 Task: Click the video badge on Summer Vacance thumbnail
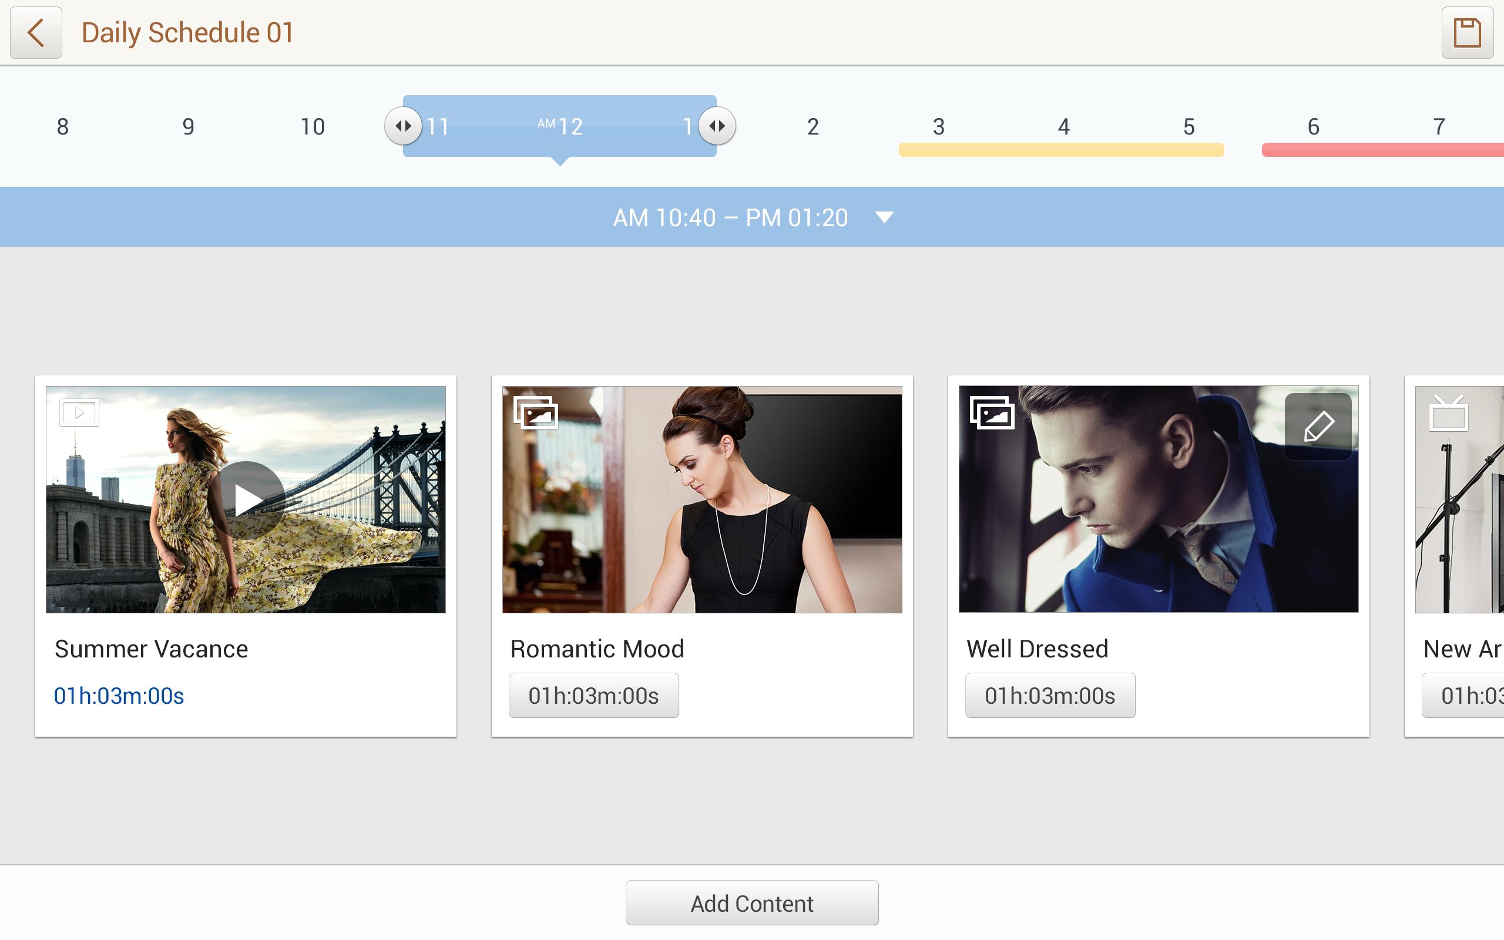(x=79, y=412)
